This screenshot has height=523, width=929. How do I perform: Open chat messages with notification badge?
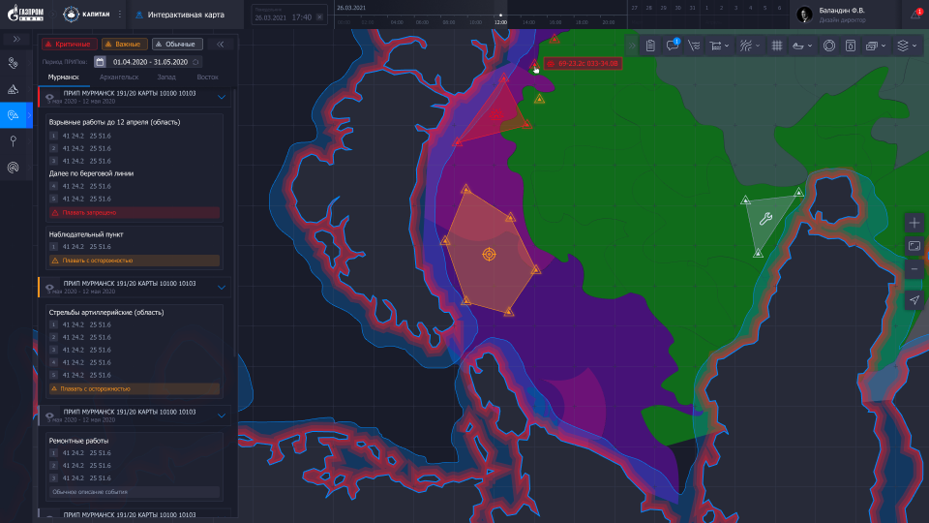tap(672, 46)
